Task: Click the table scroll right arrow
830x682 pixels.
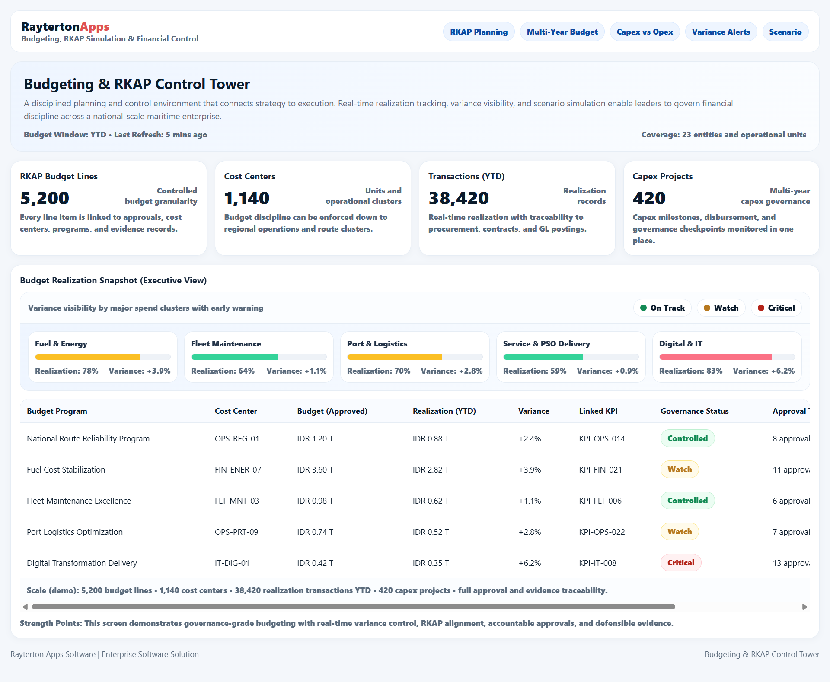Action: point(804,607)
